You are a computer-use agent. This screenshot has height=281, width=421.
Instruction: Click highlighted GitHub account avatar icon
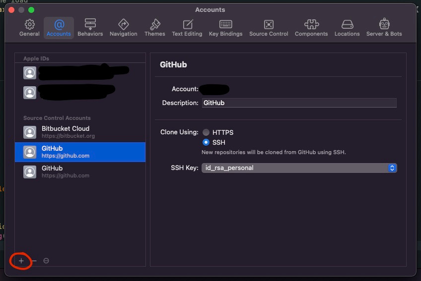pyautogui.click(x=30, y=152)
